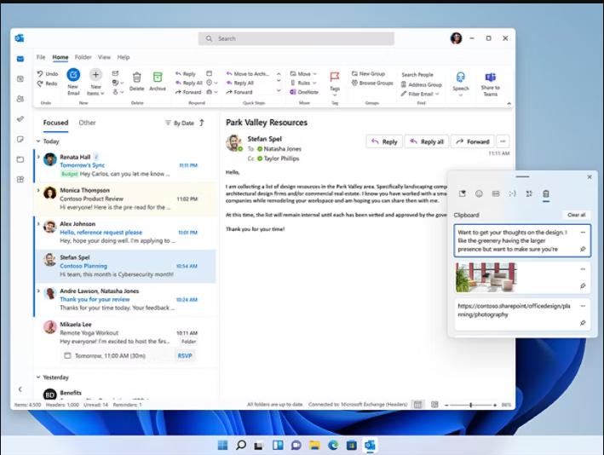Open the Rules dropdown
Viewport: 604px width, 455px height.
[x=303, y=83]
